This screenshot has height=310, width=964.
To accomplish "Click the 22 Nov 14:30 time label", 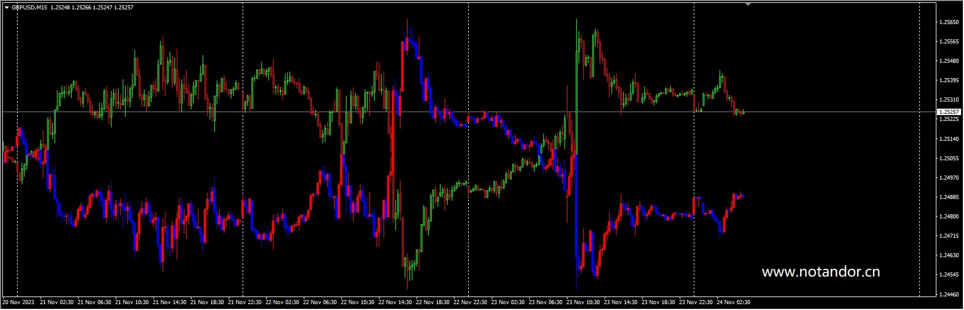I will click(396, 302).
